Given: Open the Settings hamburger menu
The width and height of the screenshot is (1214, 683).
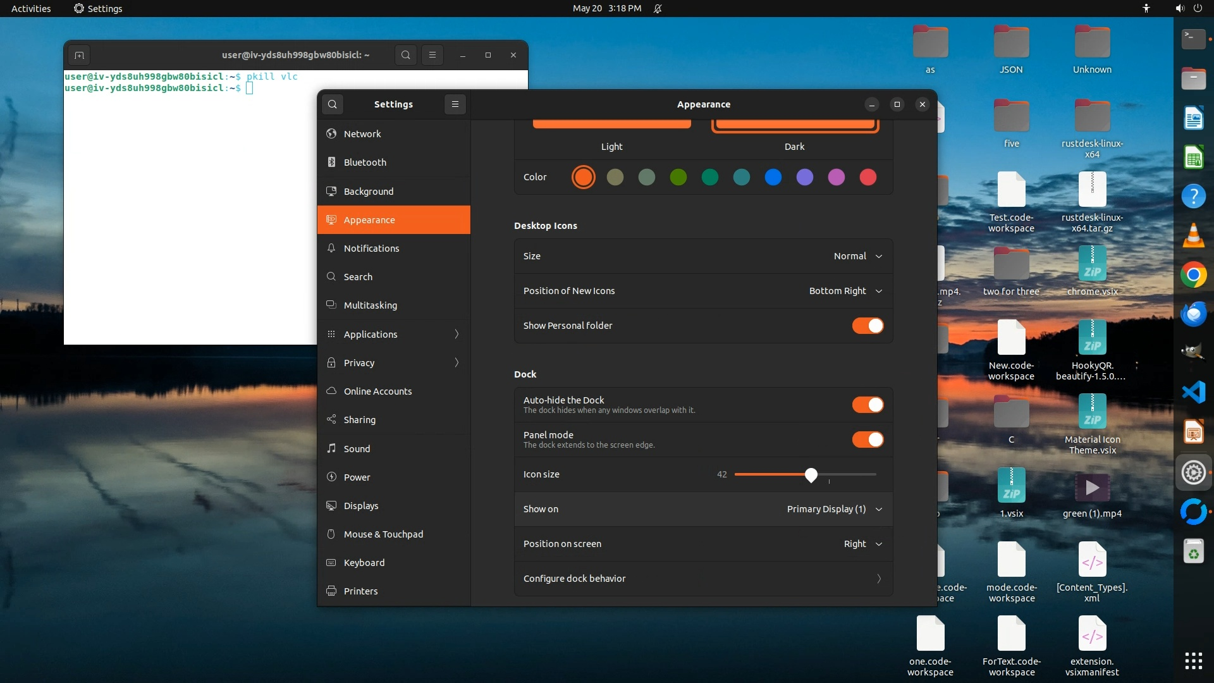Looking at the screenshot, I should pos(455,104).
